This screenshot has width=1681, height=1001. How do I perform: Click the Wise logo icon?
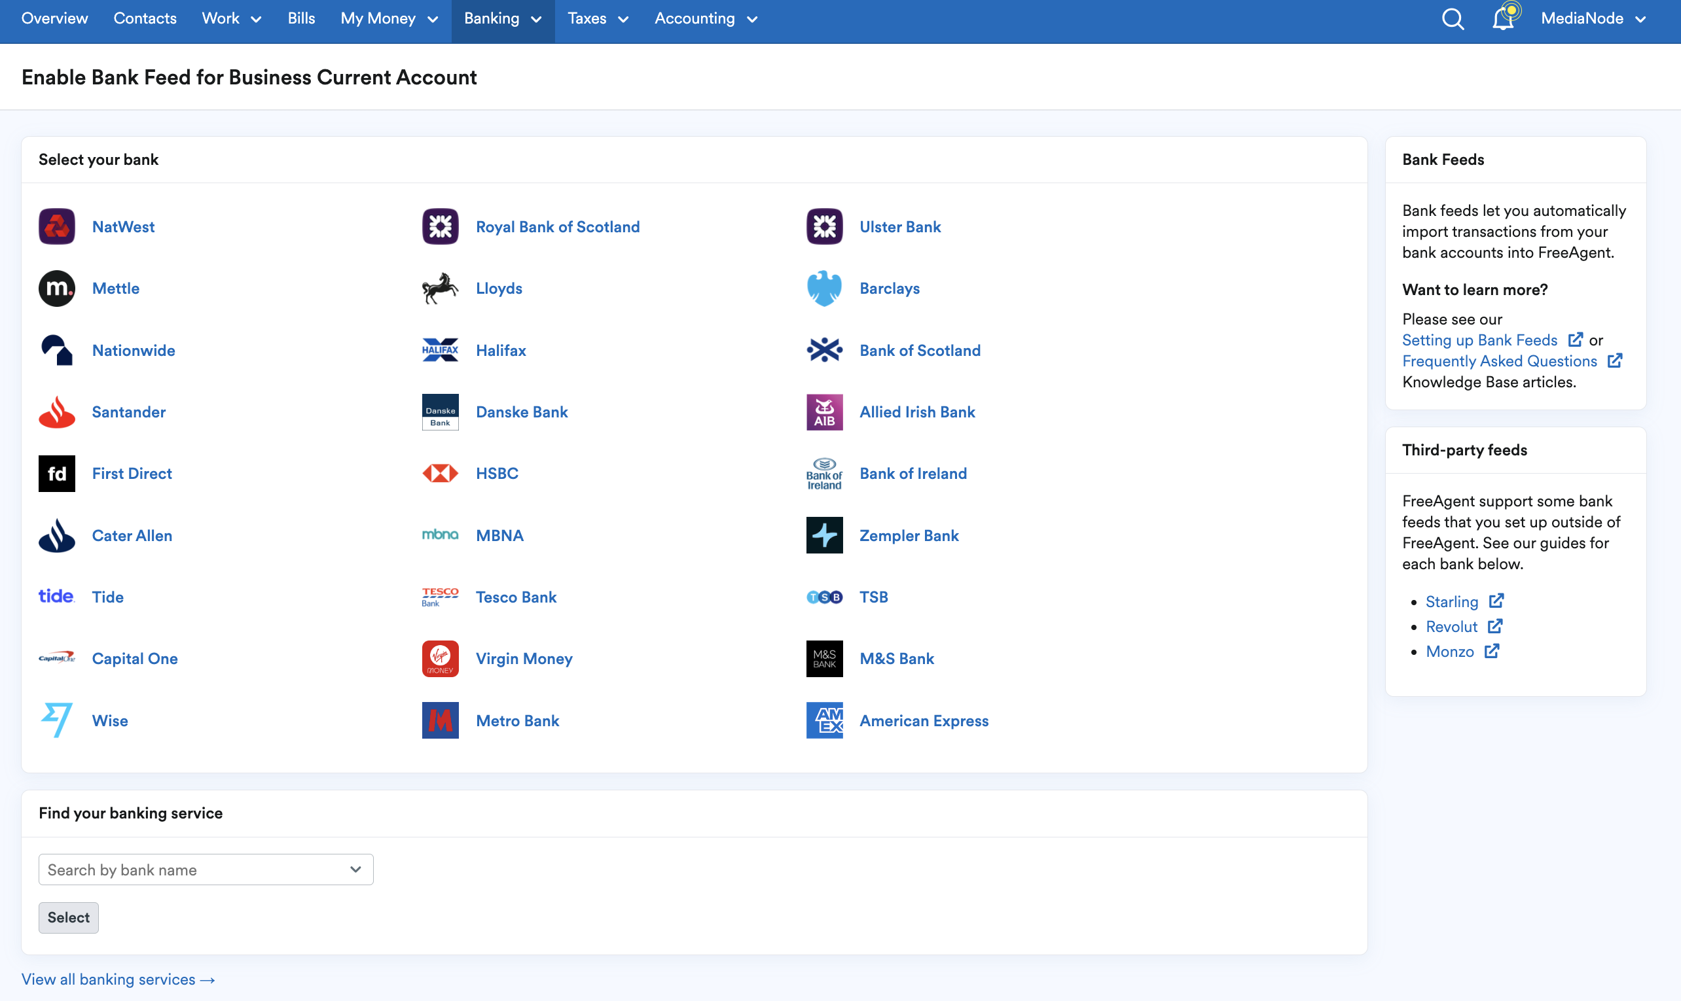tap(57, 720)
